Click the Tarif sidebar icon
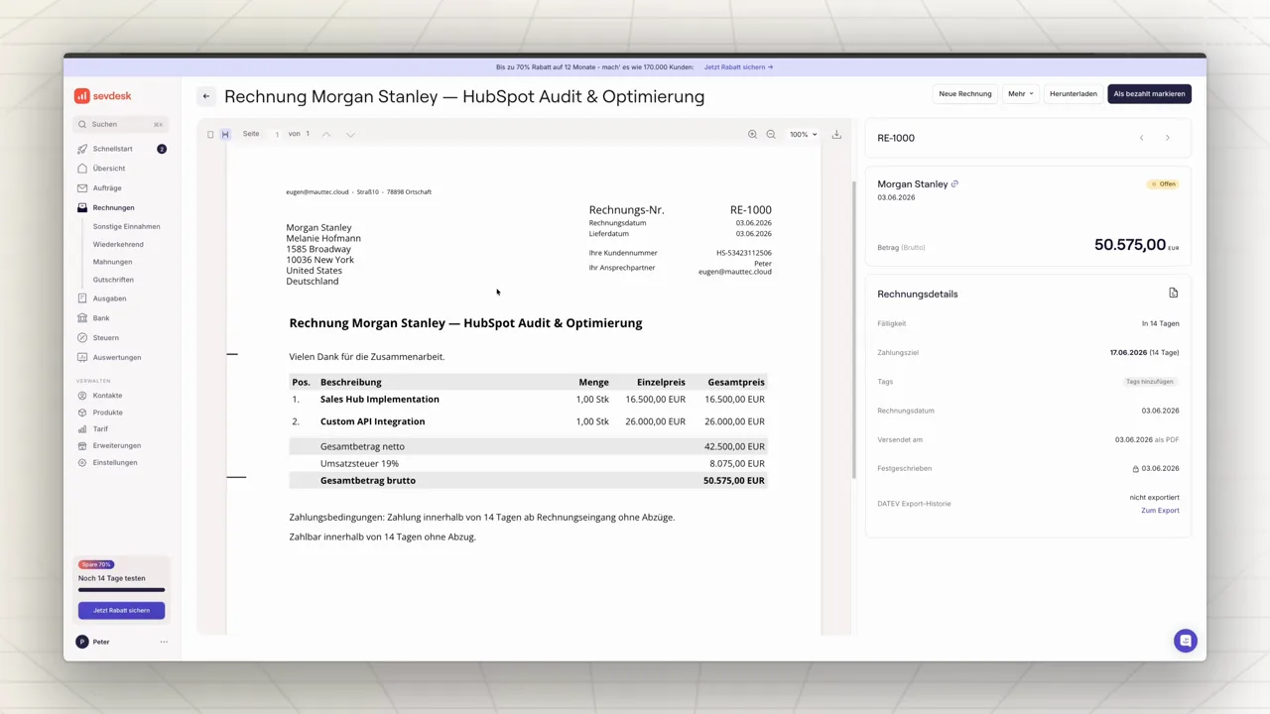This screenshot has width=1270, height=714. pos(82,429)
